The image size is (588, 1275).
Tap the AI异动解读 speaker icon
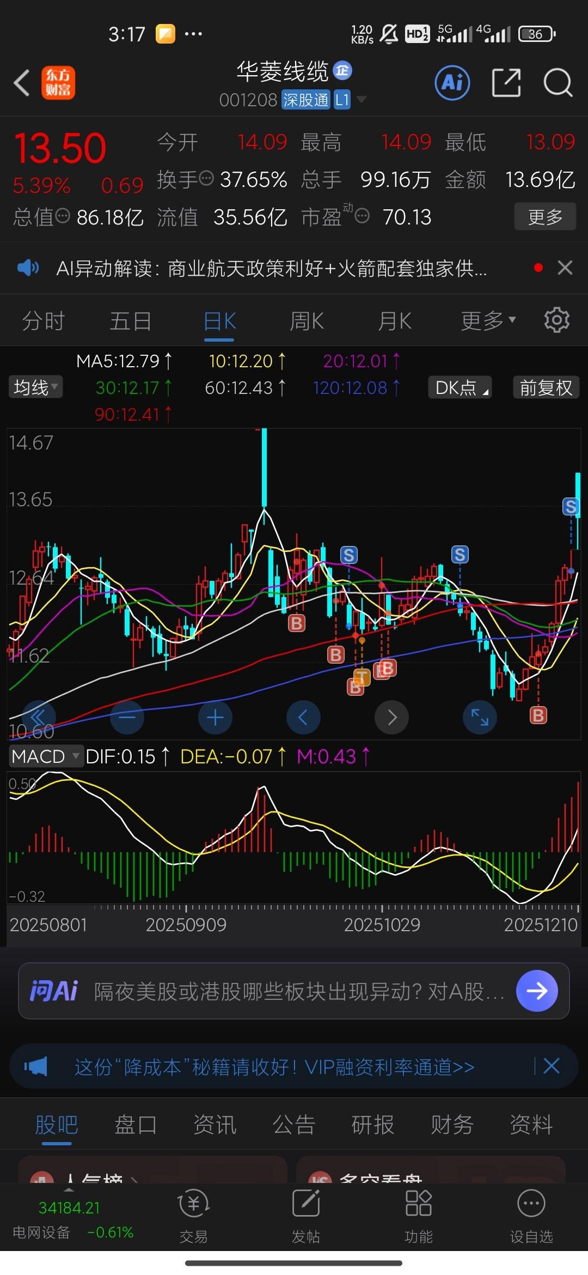click(28, 268)
